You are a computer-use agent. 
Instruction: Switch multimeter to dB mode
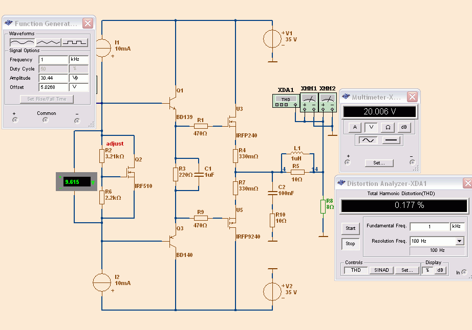tap(404, 127)
